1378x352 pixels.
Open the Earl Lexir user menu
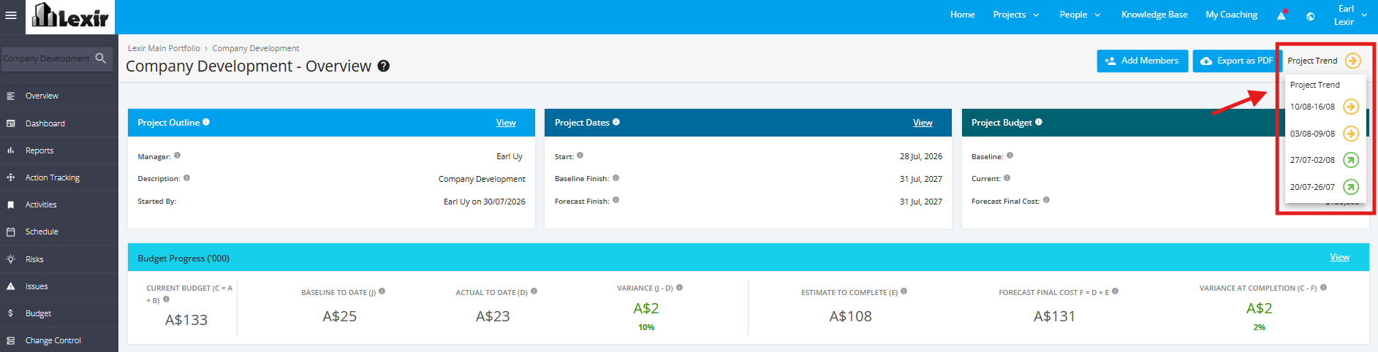coord(1349,15)
